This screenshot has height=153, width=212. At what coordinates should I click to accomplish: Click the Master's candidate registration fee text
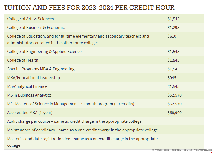82,139
